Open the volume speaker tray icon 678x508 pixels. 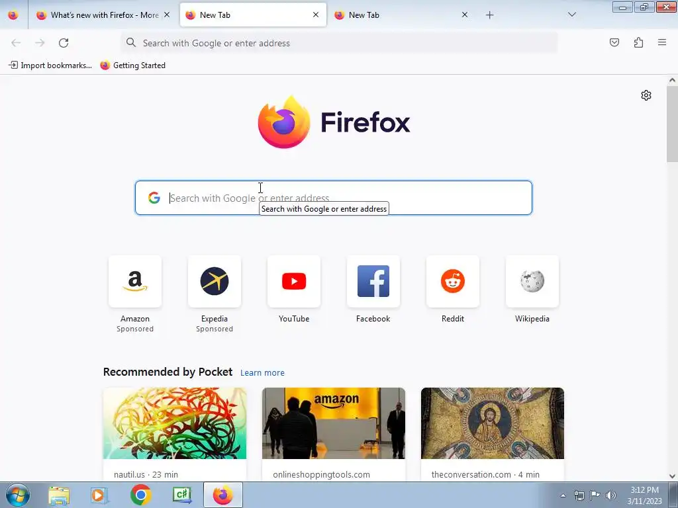point(610,495)
